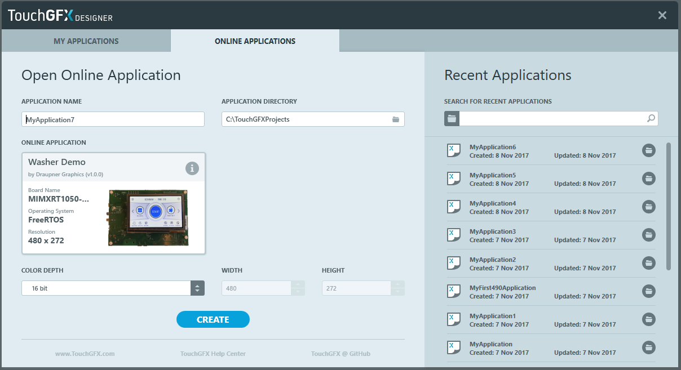Viewport: 681px width, 370px height.
Task: Click the MyApplication6 project file icon
Action: coord(454,150)
